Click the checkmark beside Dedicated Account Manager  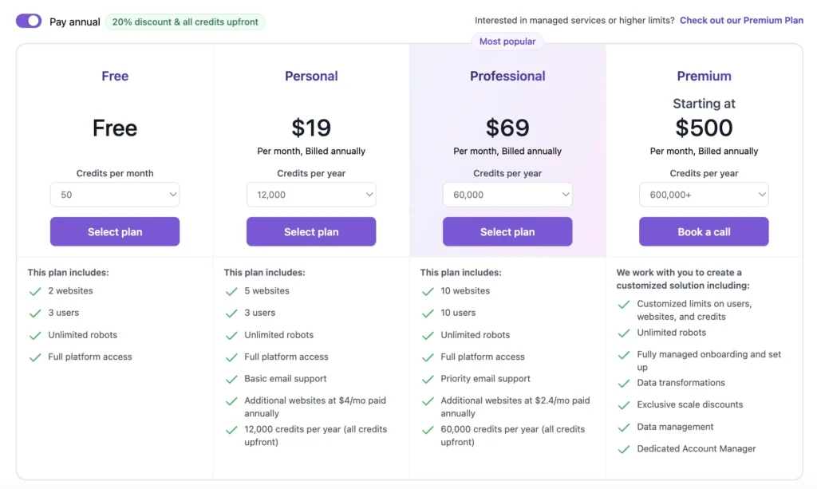pos(624,450)
